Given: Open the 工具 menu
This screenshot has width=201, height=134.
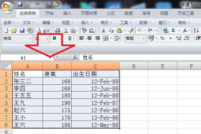Looking at the screenshot, I should point(126,23).
